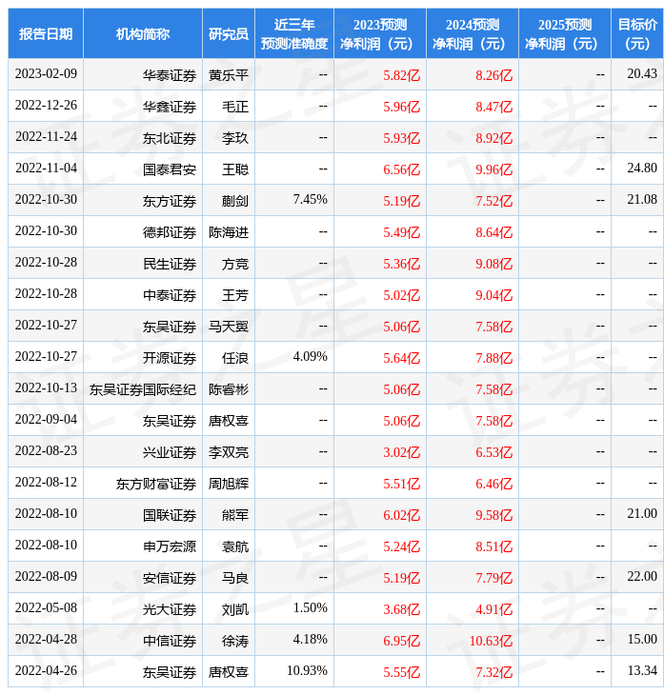Select the 2024预测净利润 column header

tap(473, 34)
